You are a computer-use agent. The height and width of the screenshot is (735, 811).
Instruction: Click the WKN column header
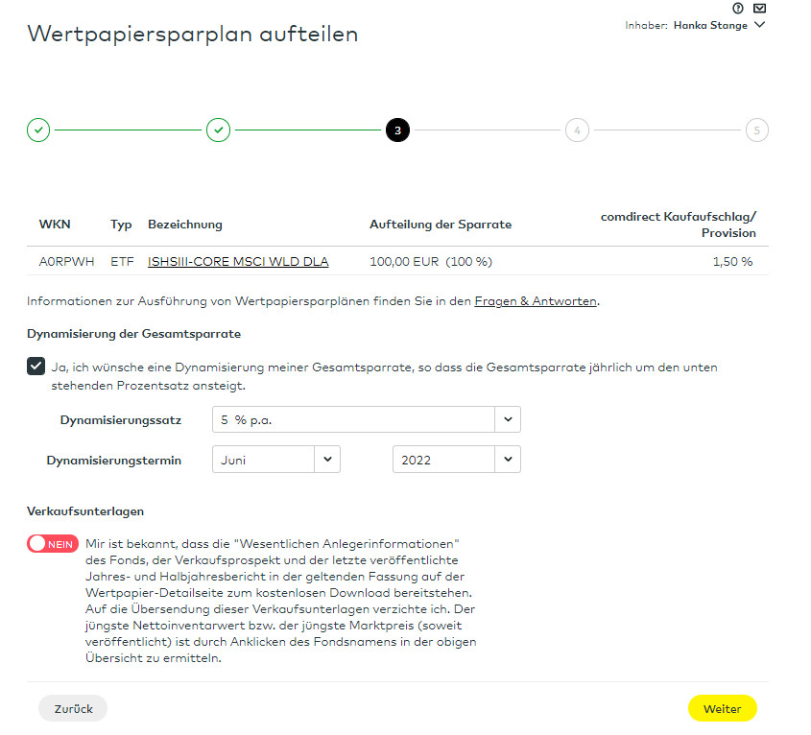[x=55, y=225]
